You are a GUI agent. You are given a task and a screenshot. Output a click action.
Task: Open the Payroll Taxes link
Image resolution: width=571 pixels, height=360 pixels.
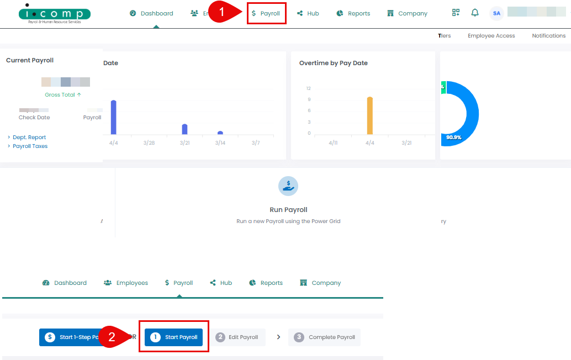[x=30, y=146]
